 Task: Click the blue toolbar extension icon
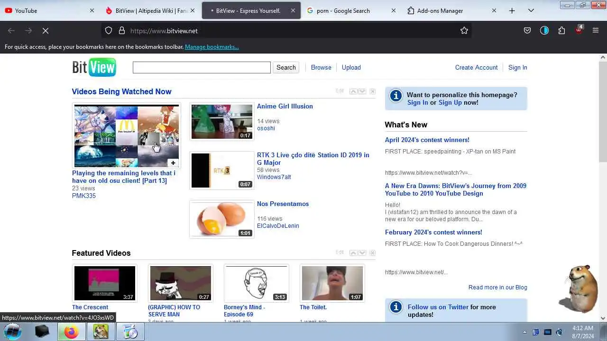point(544,31)
